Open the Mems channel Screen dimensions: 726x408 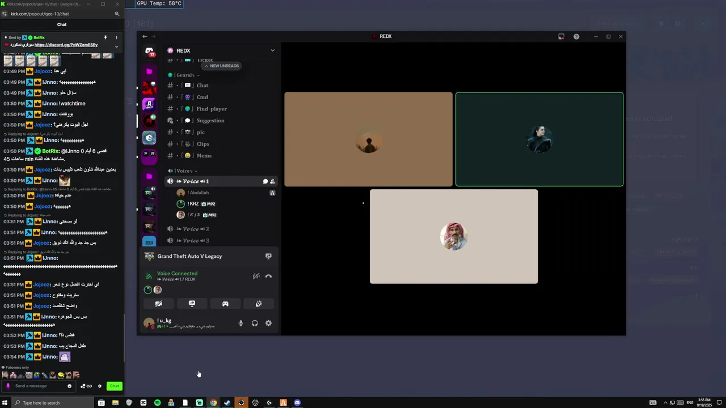(221, 155)
